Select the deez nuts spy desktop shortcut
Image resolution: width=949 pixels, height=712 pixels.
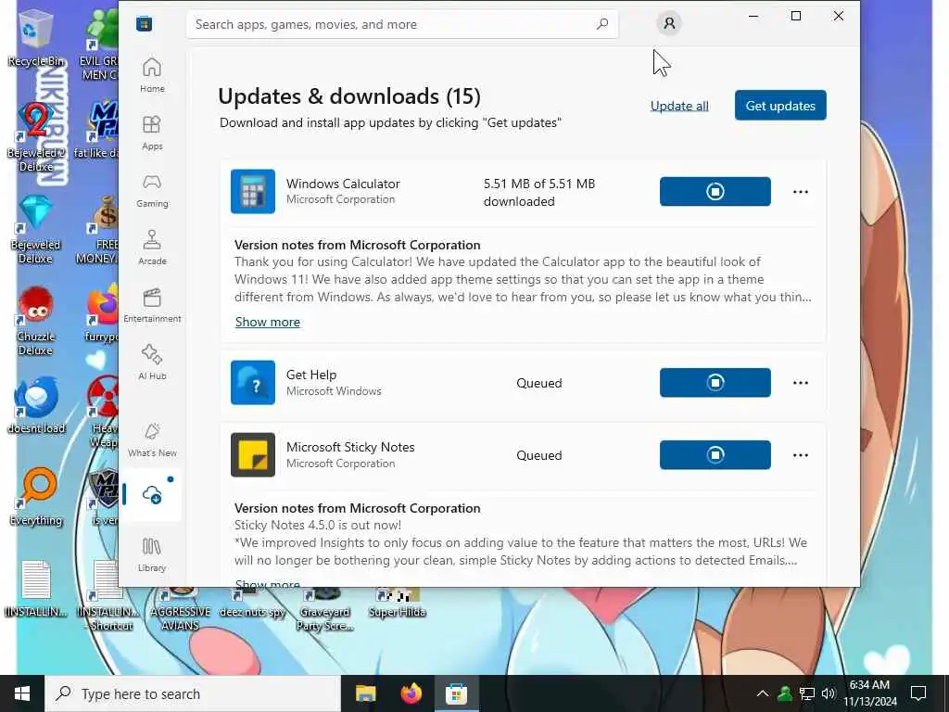252,603
